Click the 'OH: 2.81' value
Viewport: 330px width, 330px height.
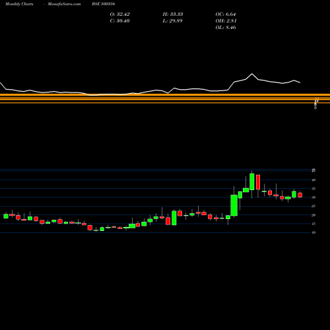[x=226, y=21]
